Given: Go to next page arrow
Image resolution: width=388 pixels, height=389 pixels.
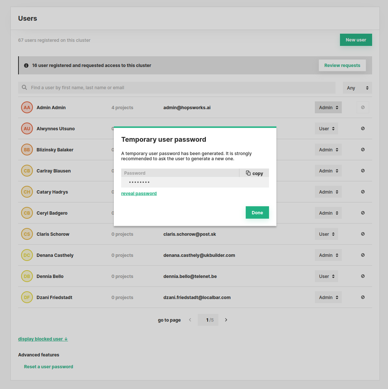Looking at the screenshot, I should (x=226, y=320).
